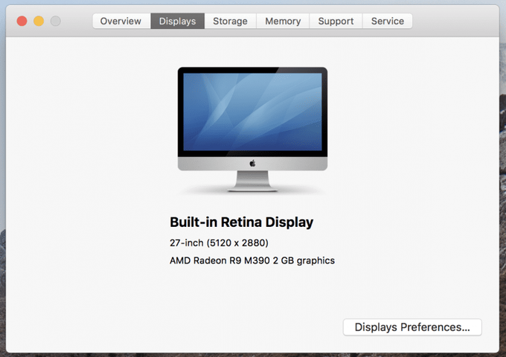Select the Built-in Retina Display heading
This screenshot has height=357, width=506.
point(241,222)
